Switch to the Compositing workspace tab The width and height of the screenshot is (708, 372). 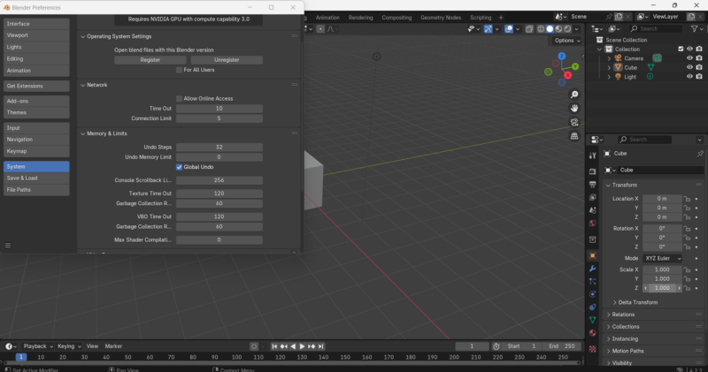point(396,18)
